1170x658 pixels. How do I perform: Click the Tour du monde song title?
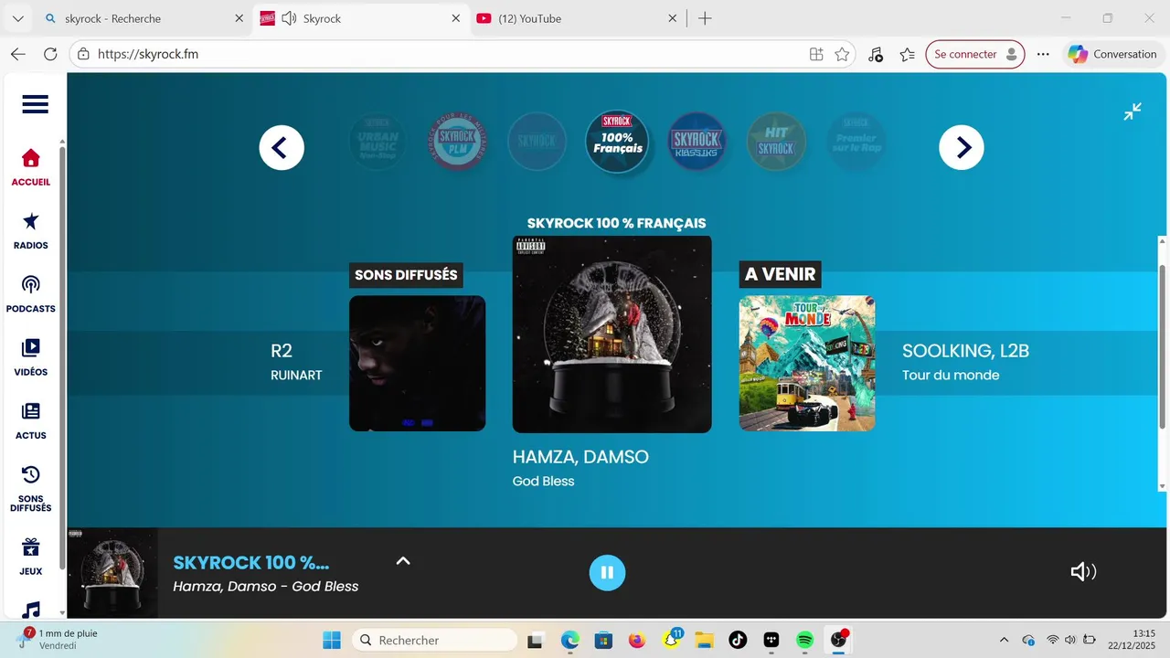pos(951,375)
